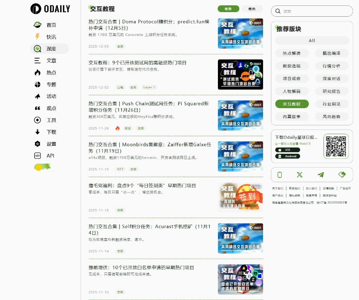The image size is (359, 300).
Task: Click the Telegram paper-plane icon
Action: pos(321,175)
